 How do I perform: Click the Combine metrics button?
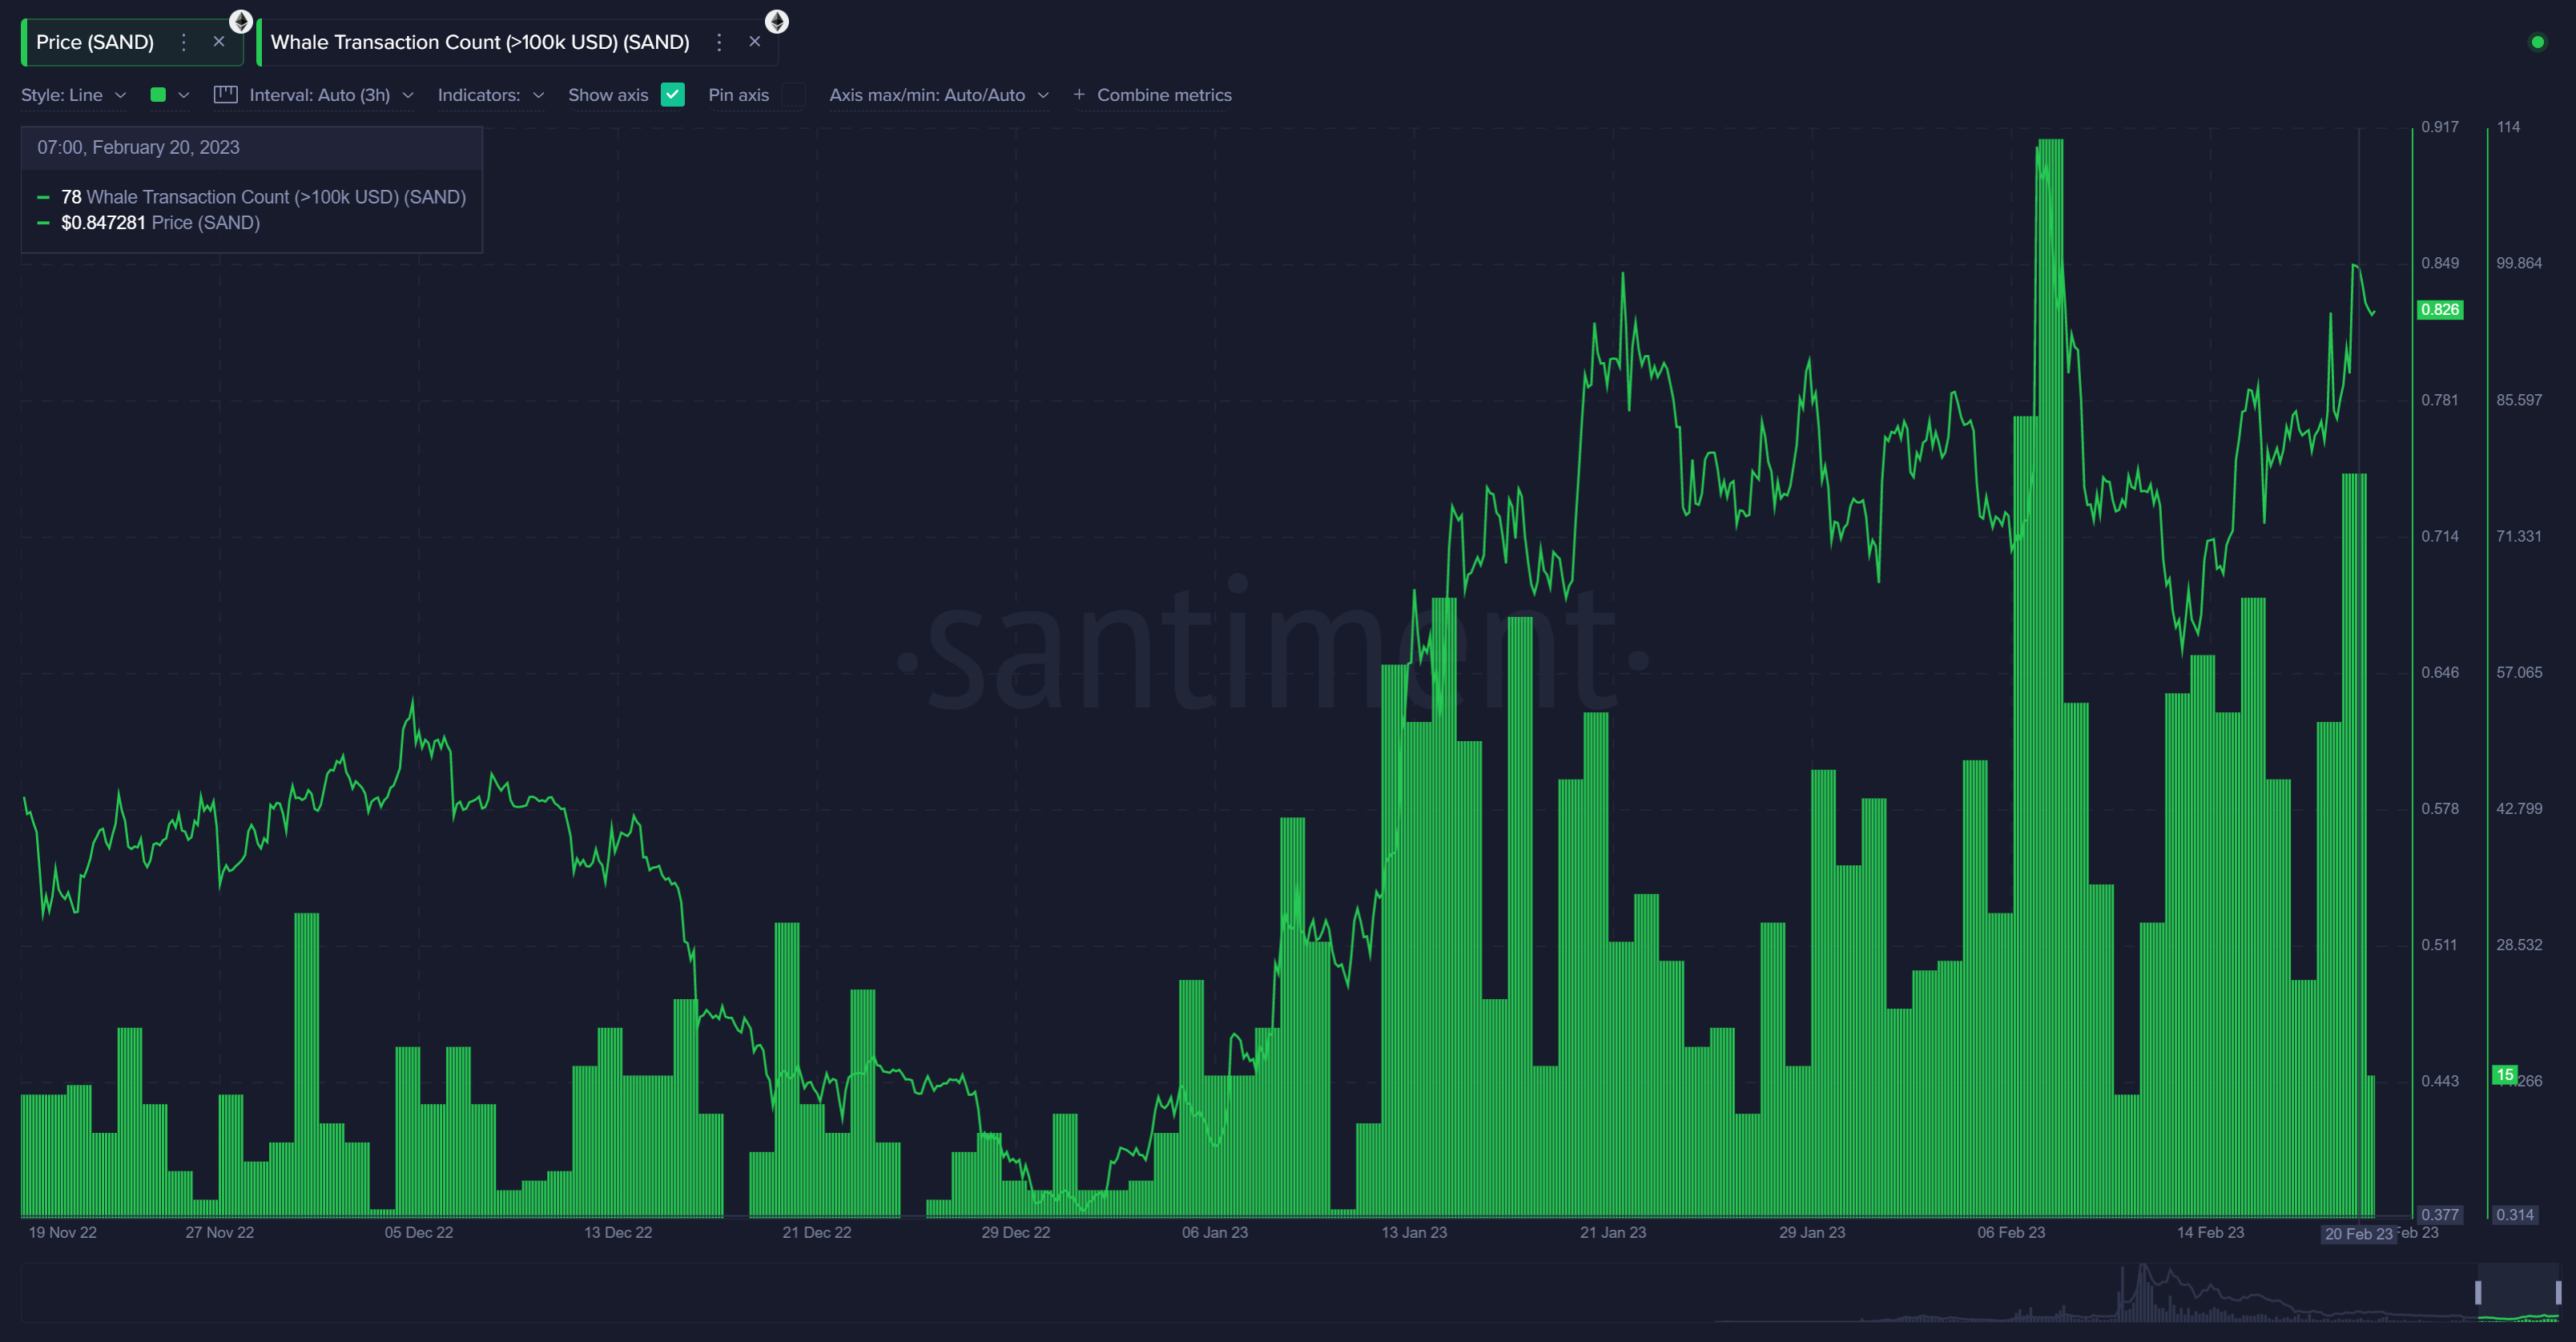pos(1164,95)
